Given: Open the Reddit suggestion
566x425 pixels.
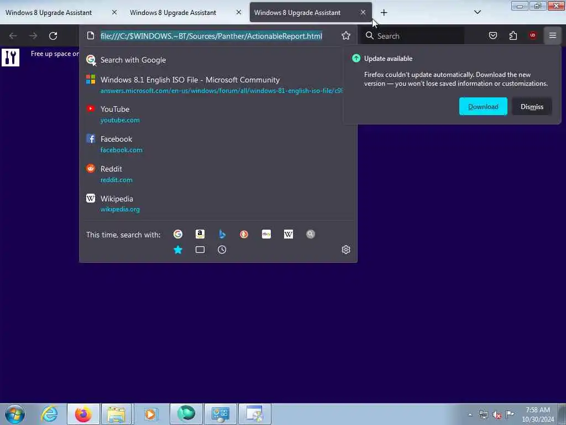Looking at the screenshot, I should coord(218,174).
